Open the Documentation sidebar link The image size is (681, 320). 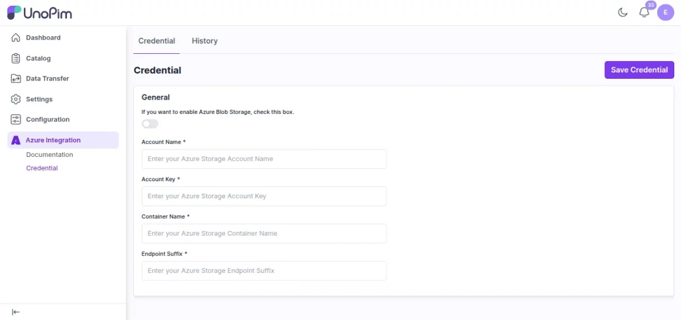click(x=49, y=155)
